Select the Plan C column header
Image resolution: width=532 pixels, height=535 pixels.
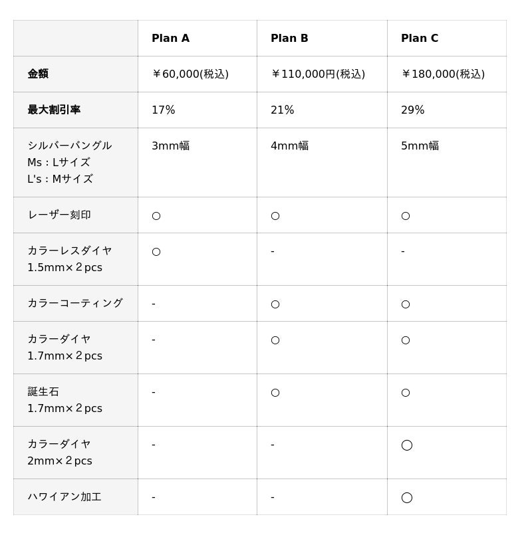pos(420,39)
